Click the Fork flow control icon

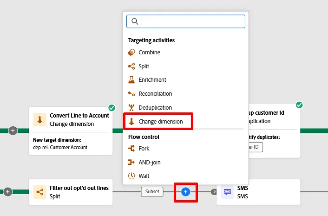click(x=131, y=149)
